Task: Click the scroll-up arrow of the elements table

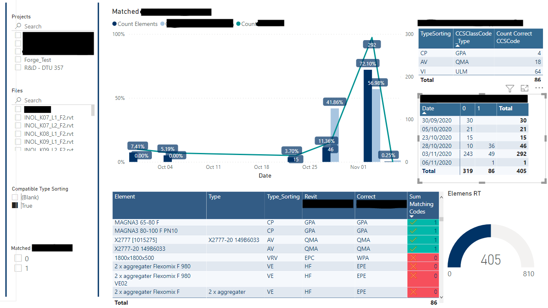Action: point(441,195)
